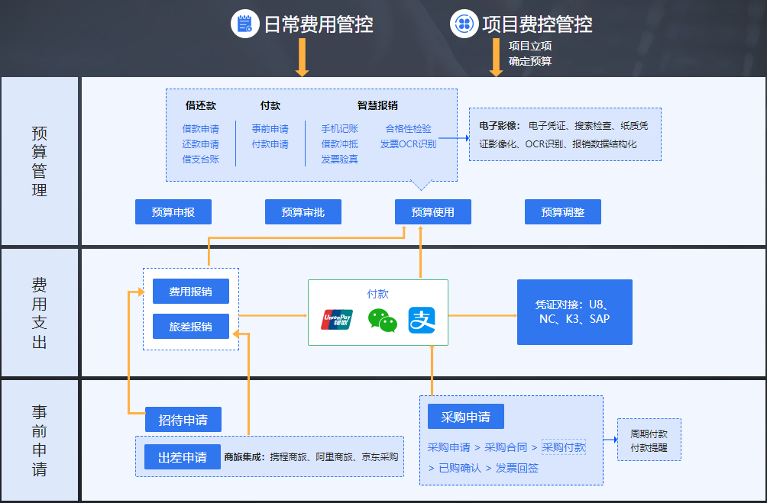Click the 项目费控管控 globe icon
Viewport: 767px width, 503px height.
[465, 21]
